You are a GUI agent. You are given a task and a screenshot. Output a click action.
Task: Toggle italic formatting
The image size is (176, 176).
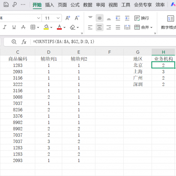coord(4,27)
